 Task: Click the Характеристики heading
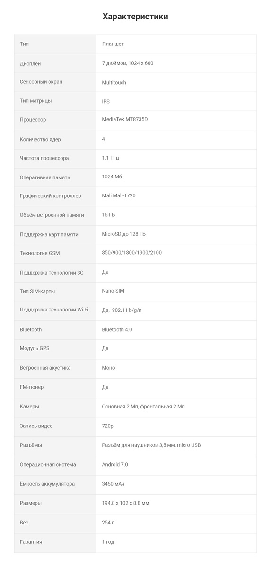[135, 16]
